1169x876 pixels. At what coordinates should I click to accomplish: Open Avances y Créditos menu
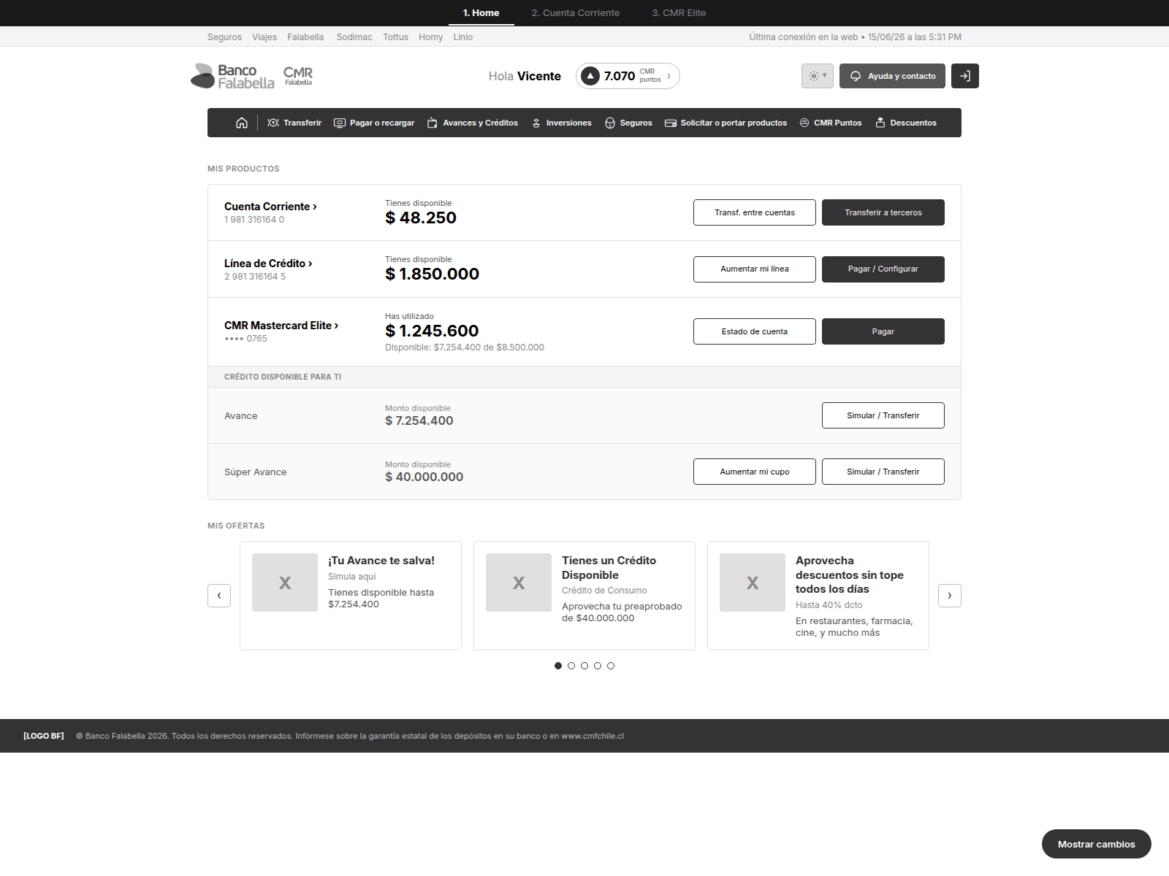point(473,123)
